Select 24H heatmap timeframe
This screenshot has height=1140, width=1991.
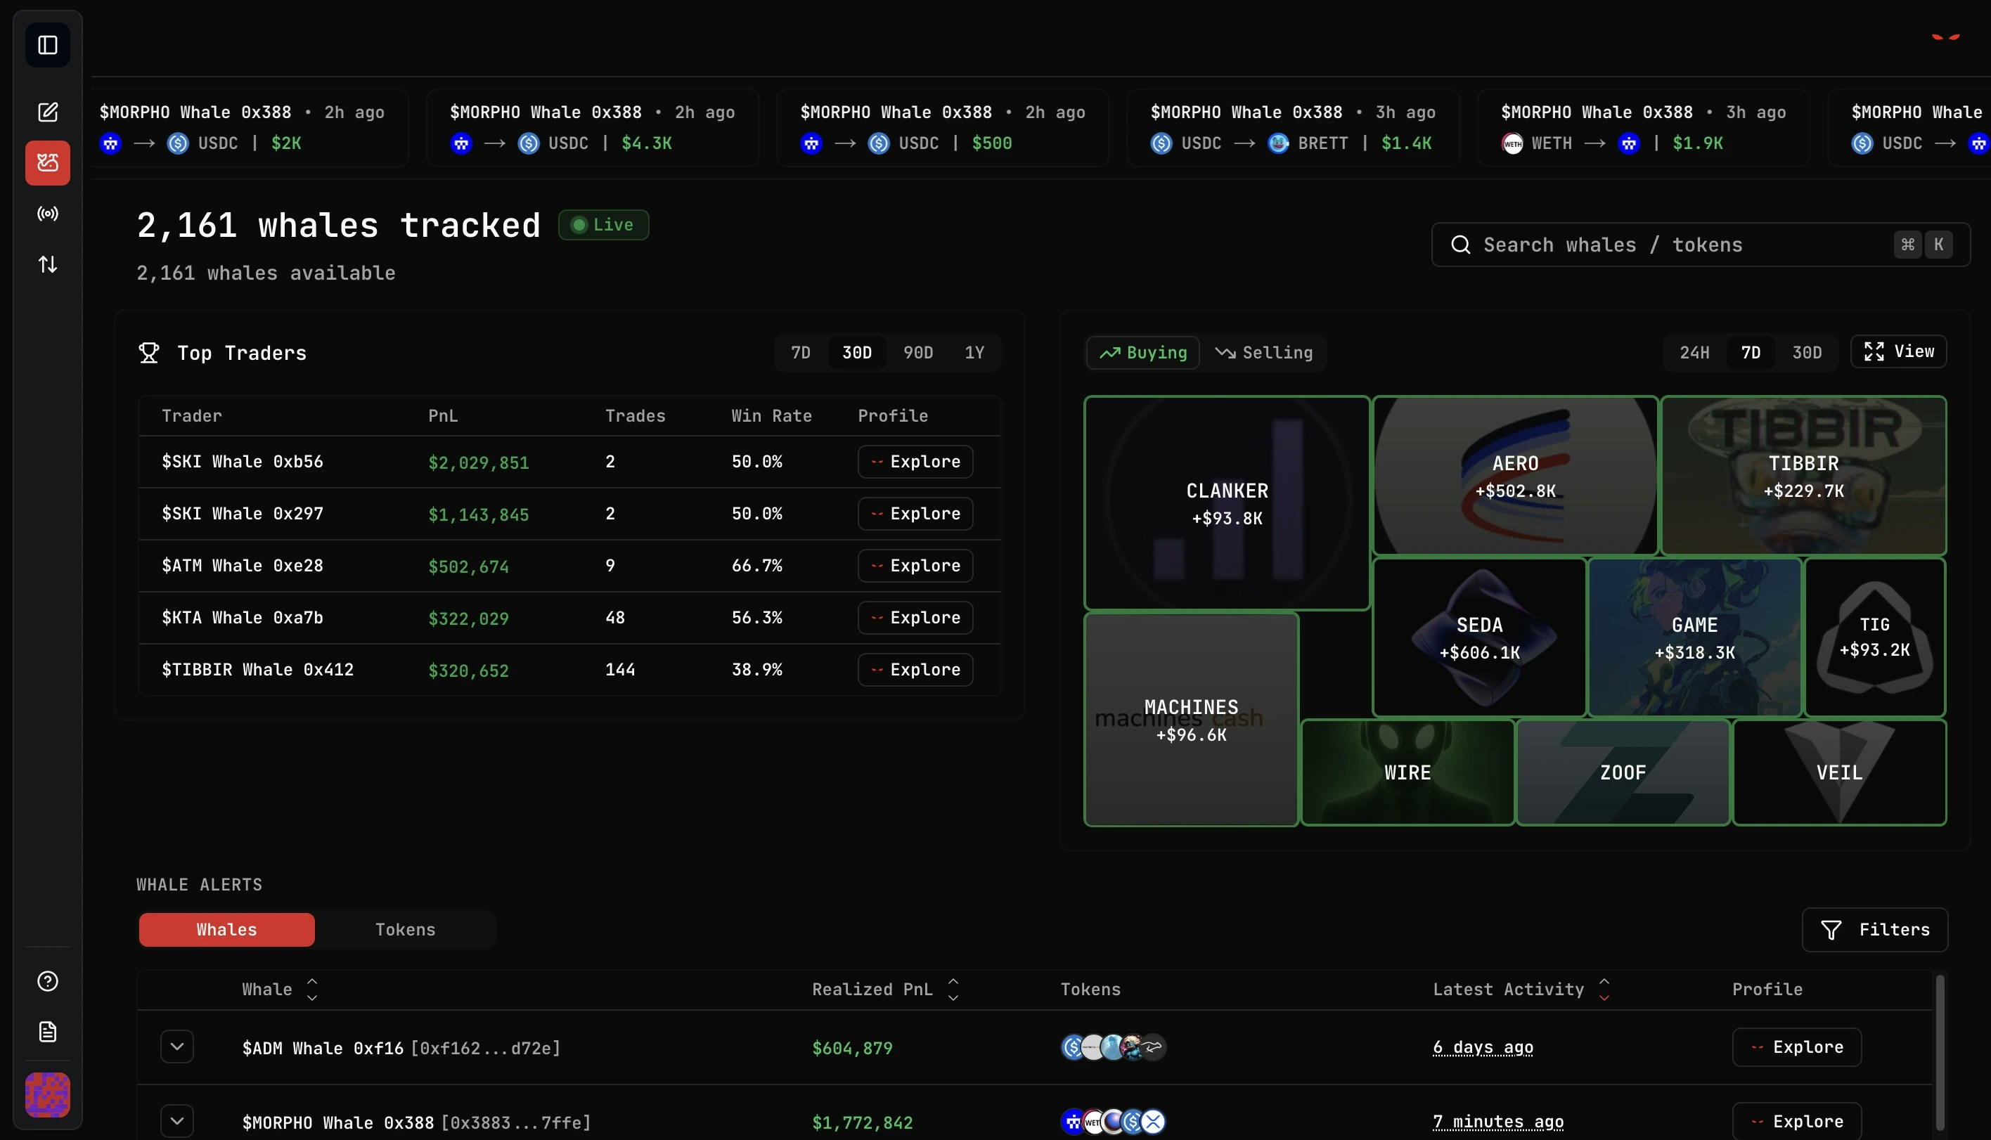(x=1694, y=352)
